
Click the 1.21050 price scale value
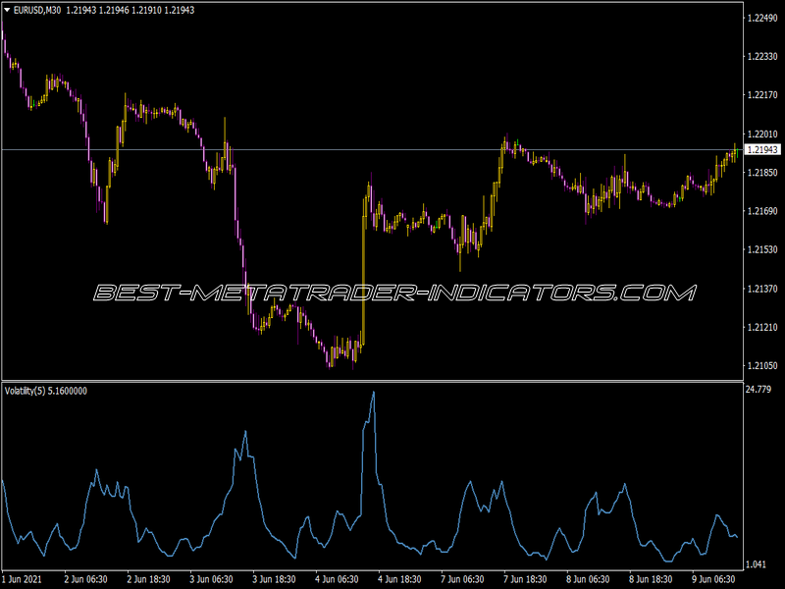click(762, 365)
